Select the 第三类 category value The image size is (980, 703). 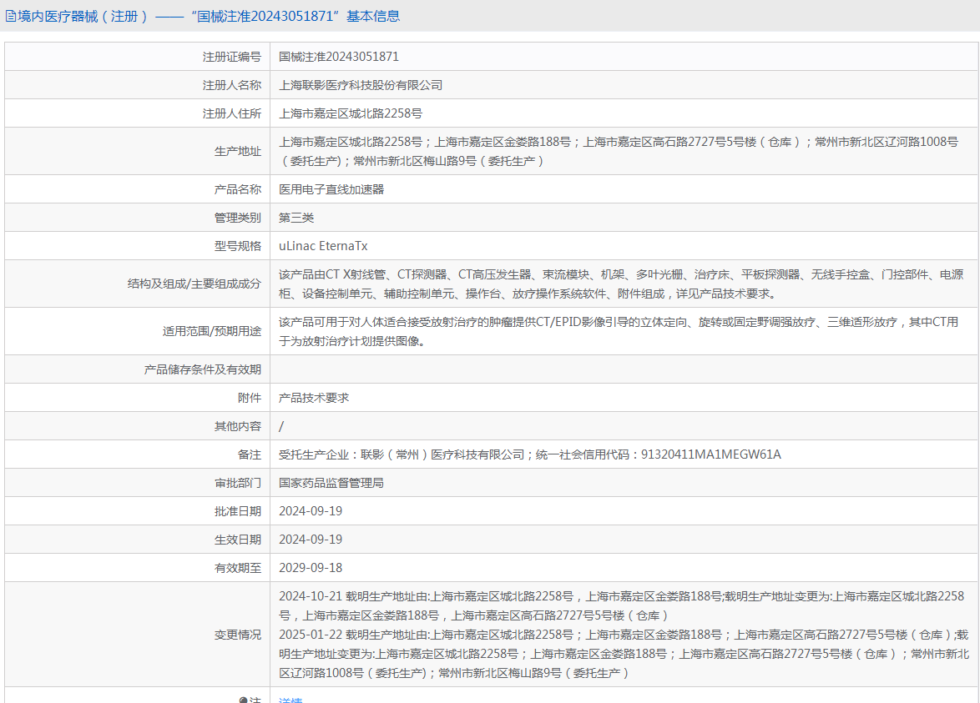coord(296,218)
